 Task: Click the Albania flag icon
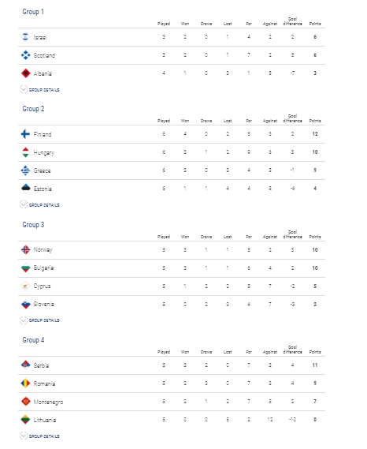point(25,73)
